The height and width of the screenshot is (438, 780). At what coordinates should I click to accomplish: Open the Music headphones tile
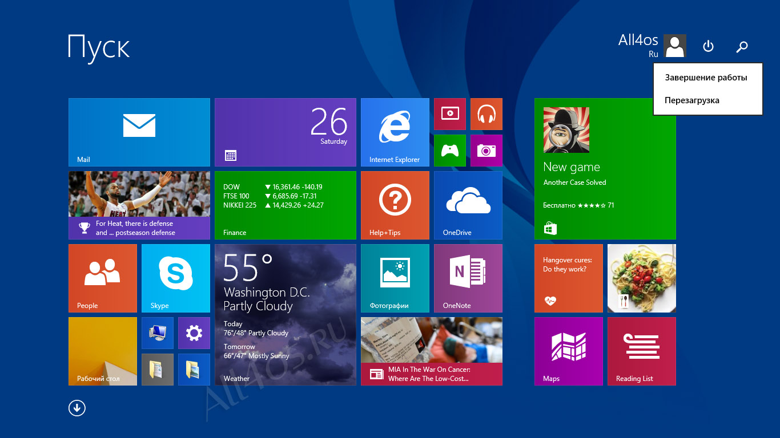tap(487, 114)
